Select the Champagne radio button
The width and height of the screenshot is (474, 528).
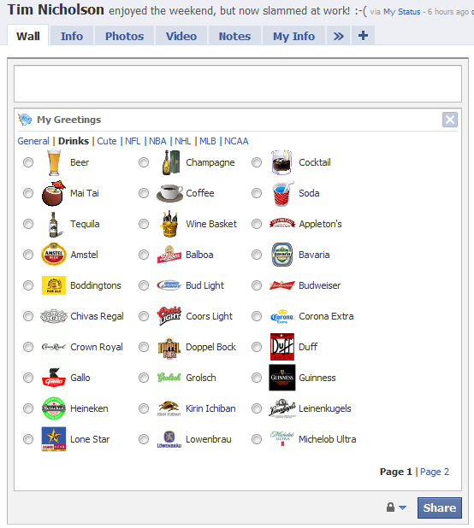point(144,162)
